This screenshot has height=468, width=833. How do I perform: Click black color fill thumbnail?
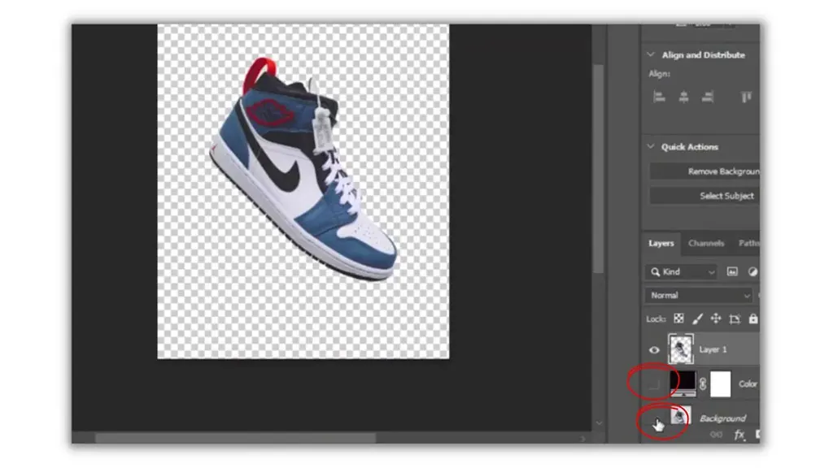click(683, 383)
